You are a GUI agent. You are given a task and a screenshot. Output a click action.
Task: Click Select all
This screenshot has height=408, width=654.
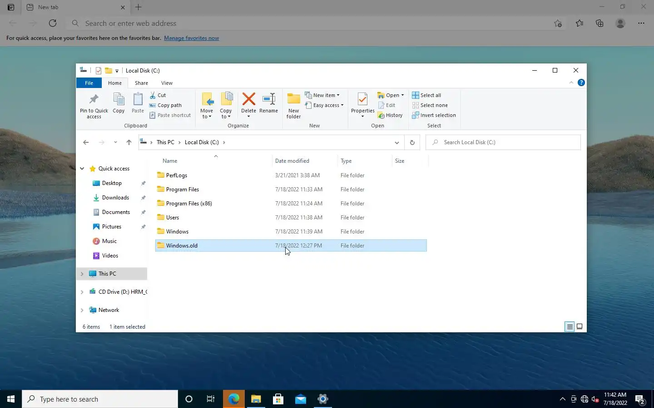426,95
